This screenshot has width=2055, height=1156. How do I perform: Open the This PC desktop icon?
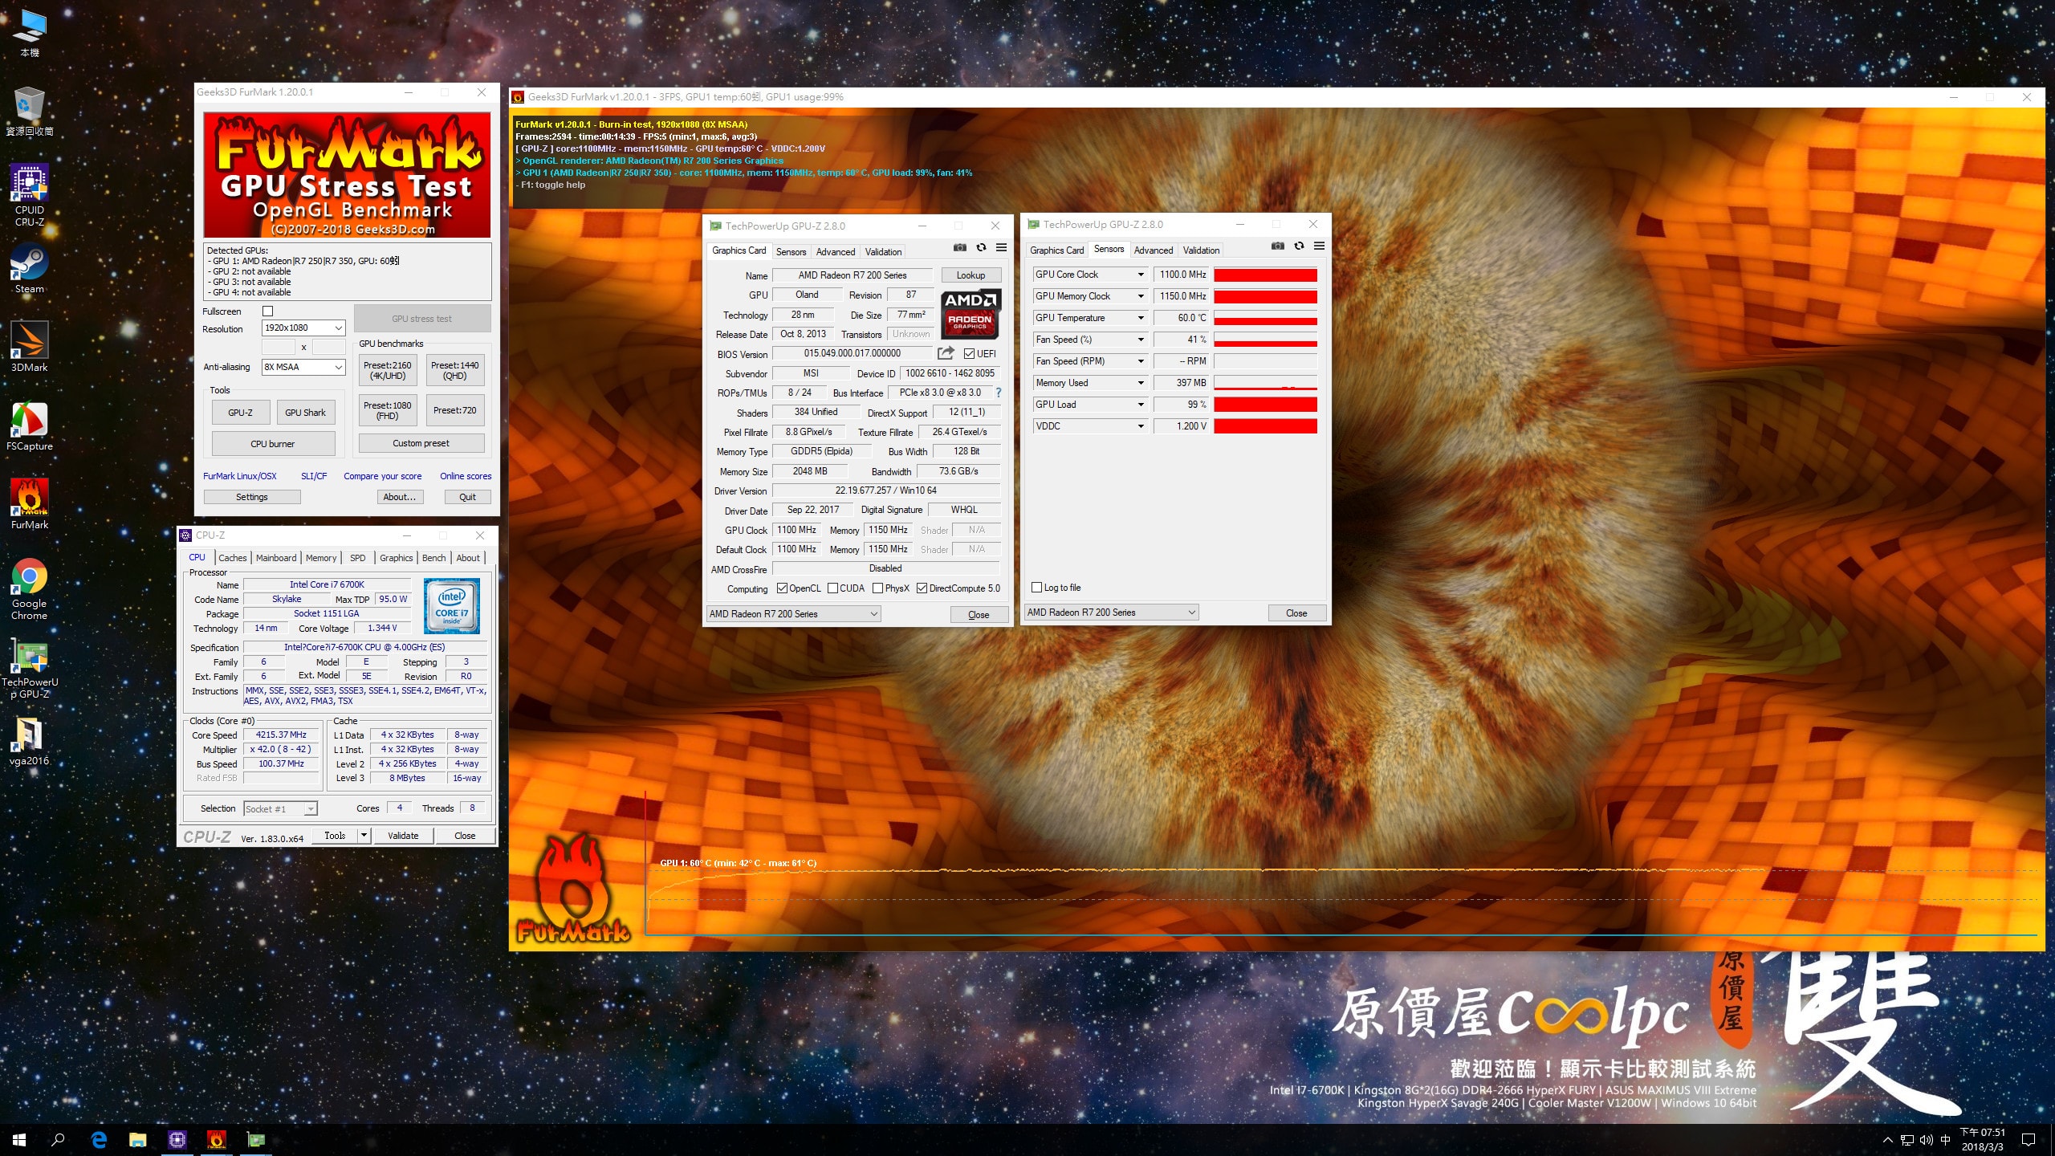tap(30, 32)
